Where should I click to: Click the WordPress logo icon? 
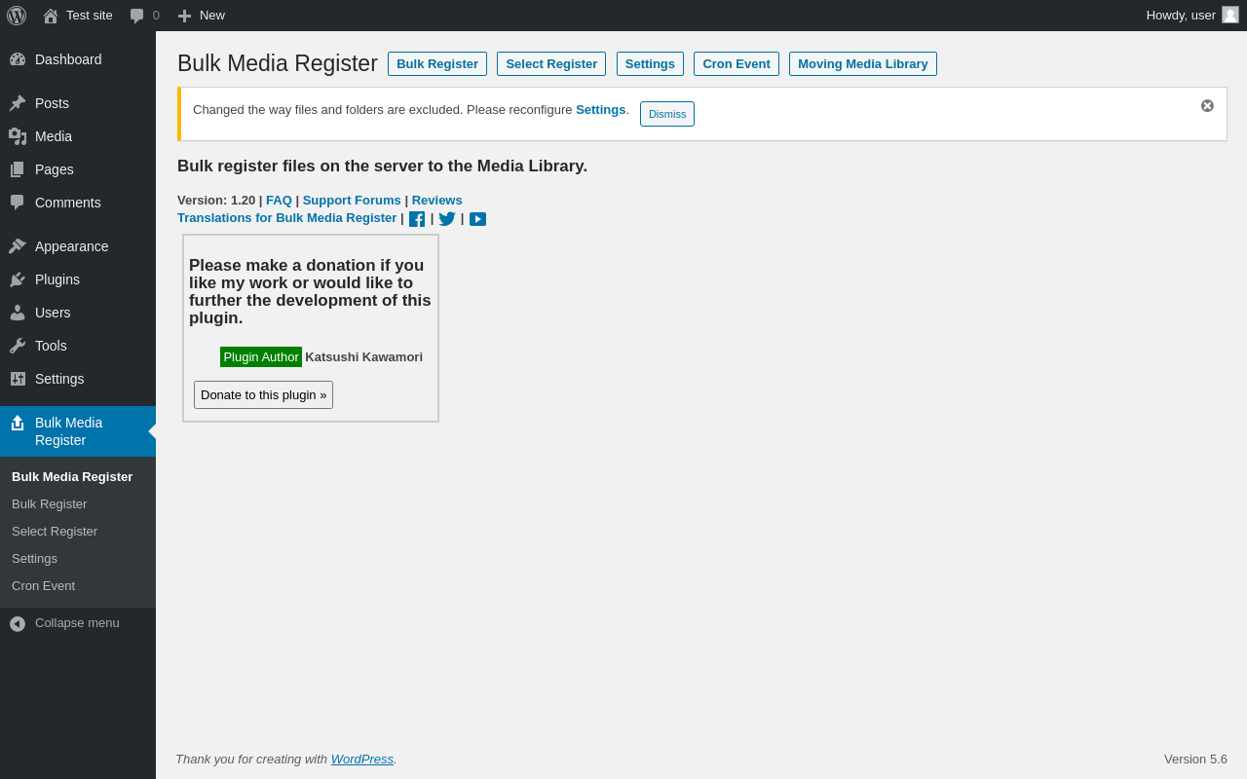(x=17, y=16)
